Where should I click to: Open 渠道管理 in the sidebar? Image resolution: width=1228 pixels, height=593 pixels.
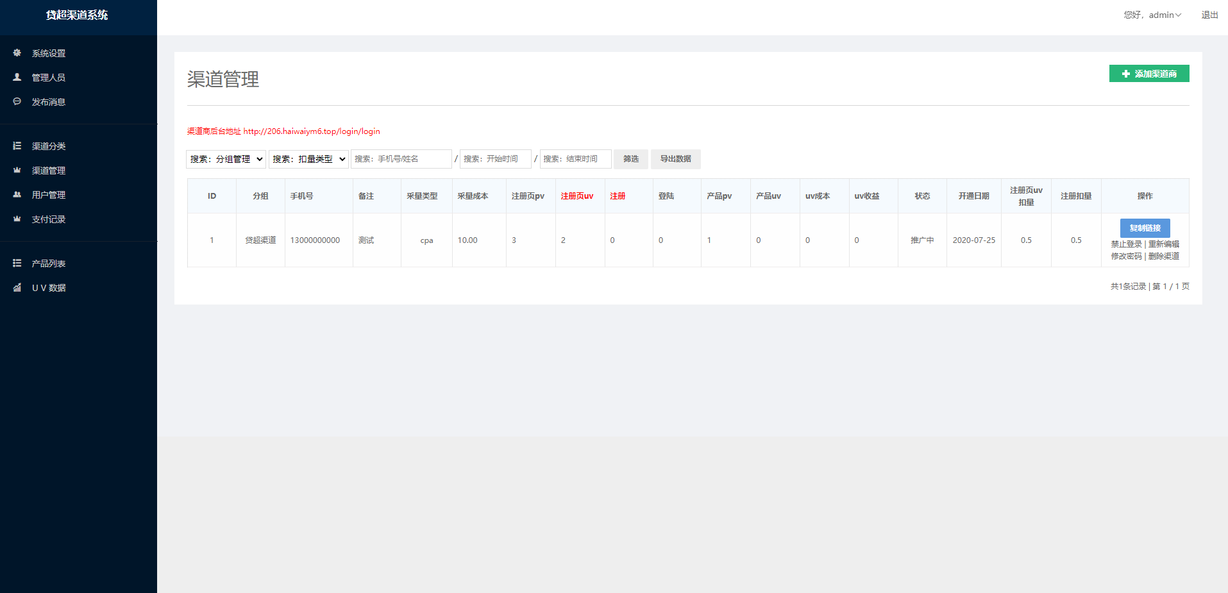tap(49, 171)
